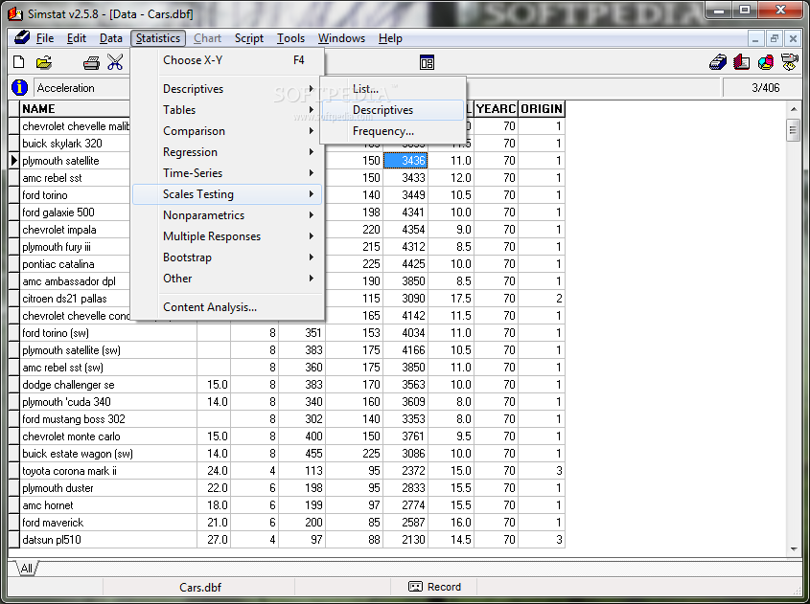Viewport: 810px width, 604px height.
Task: Click the script monitor icon at far right
Action: pos(789,62)
